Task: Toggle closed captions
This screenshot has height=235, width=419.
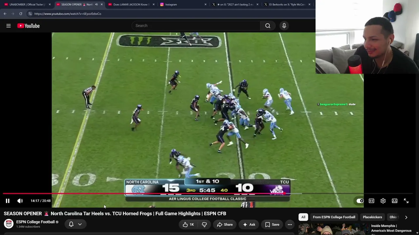Action: (x=372, y=201)
